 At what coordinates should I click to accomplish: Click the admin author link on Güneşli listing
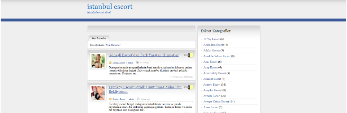tap(130, 63)
